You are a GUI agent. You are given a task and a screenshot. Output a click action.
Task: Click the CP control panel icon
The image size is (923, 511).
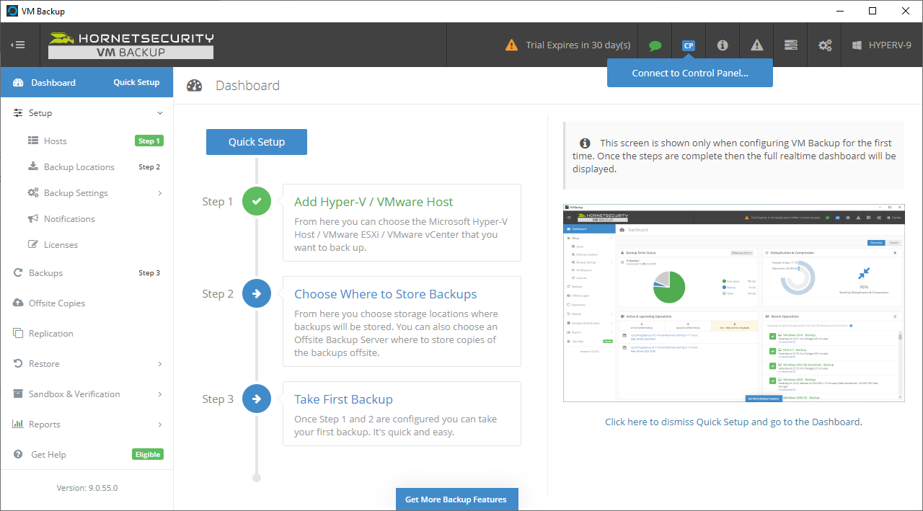[x=689, y=45]
